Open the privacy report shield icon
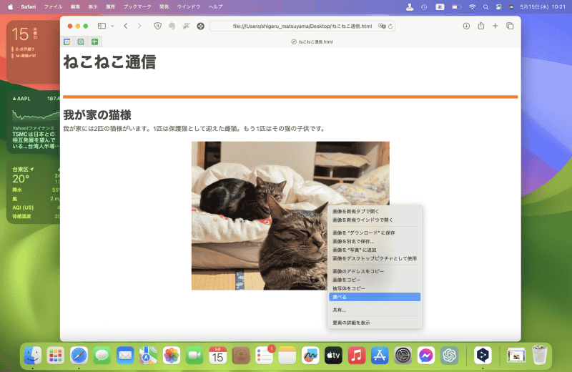The width and height of the screenshot is (572, 372). [157, 26]
